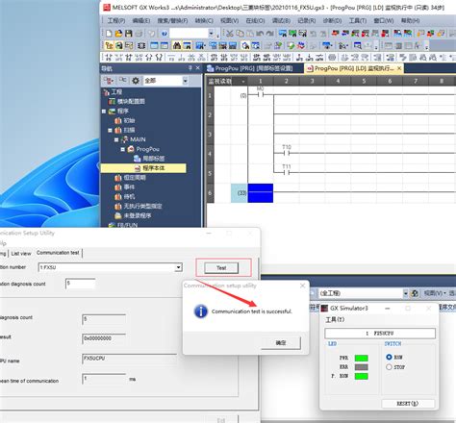Select the 事件 folder in the tree
Screen dimensions: 456x423
coord(125,187)
